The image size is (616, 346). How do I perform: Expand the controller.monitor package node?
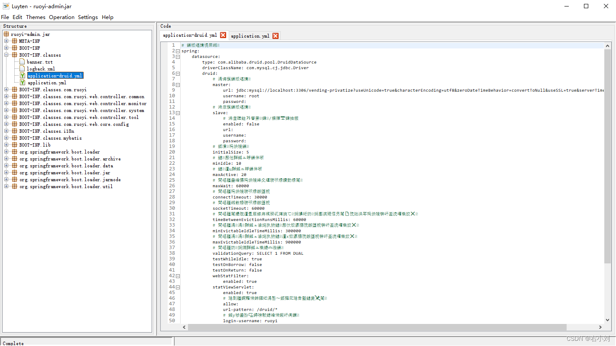(6, 103)
